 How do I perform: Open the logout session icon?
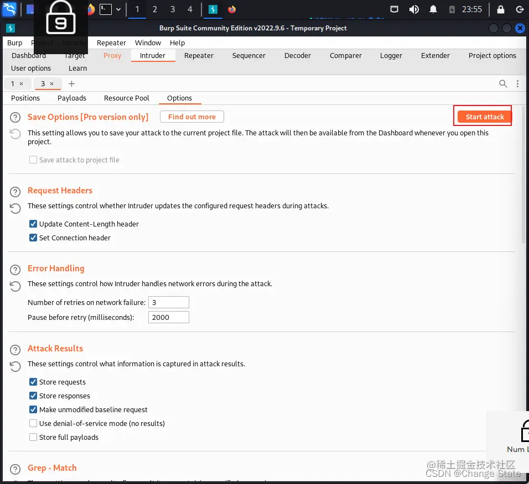[x=520, y=9]
